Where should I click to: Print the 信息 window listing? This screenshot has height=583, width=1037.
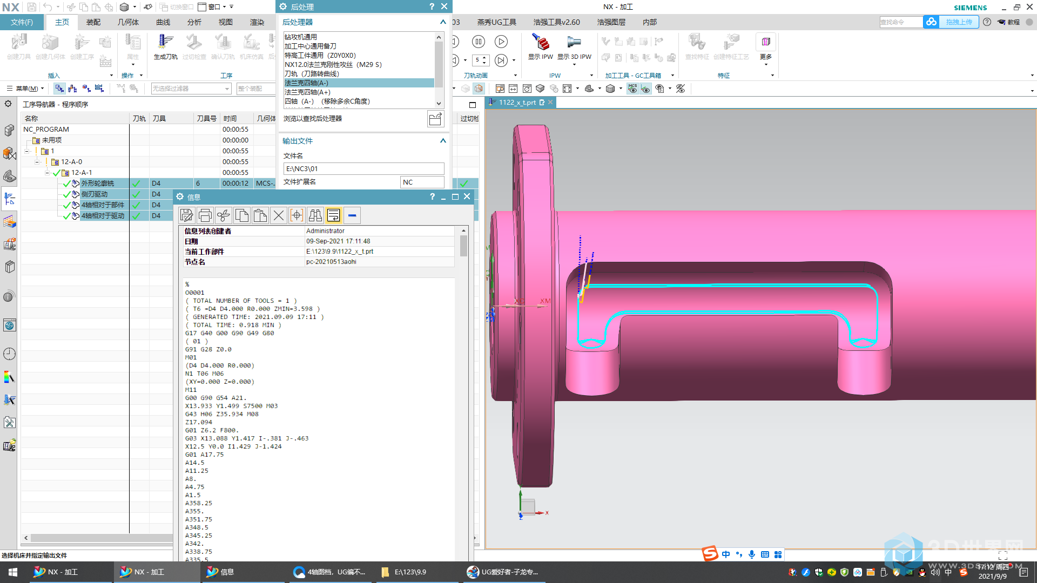click(205, 215)
